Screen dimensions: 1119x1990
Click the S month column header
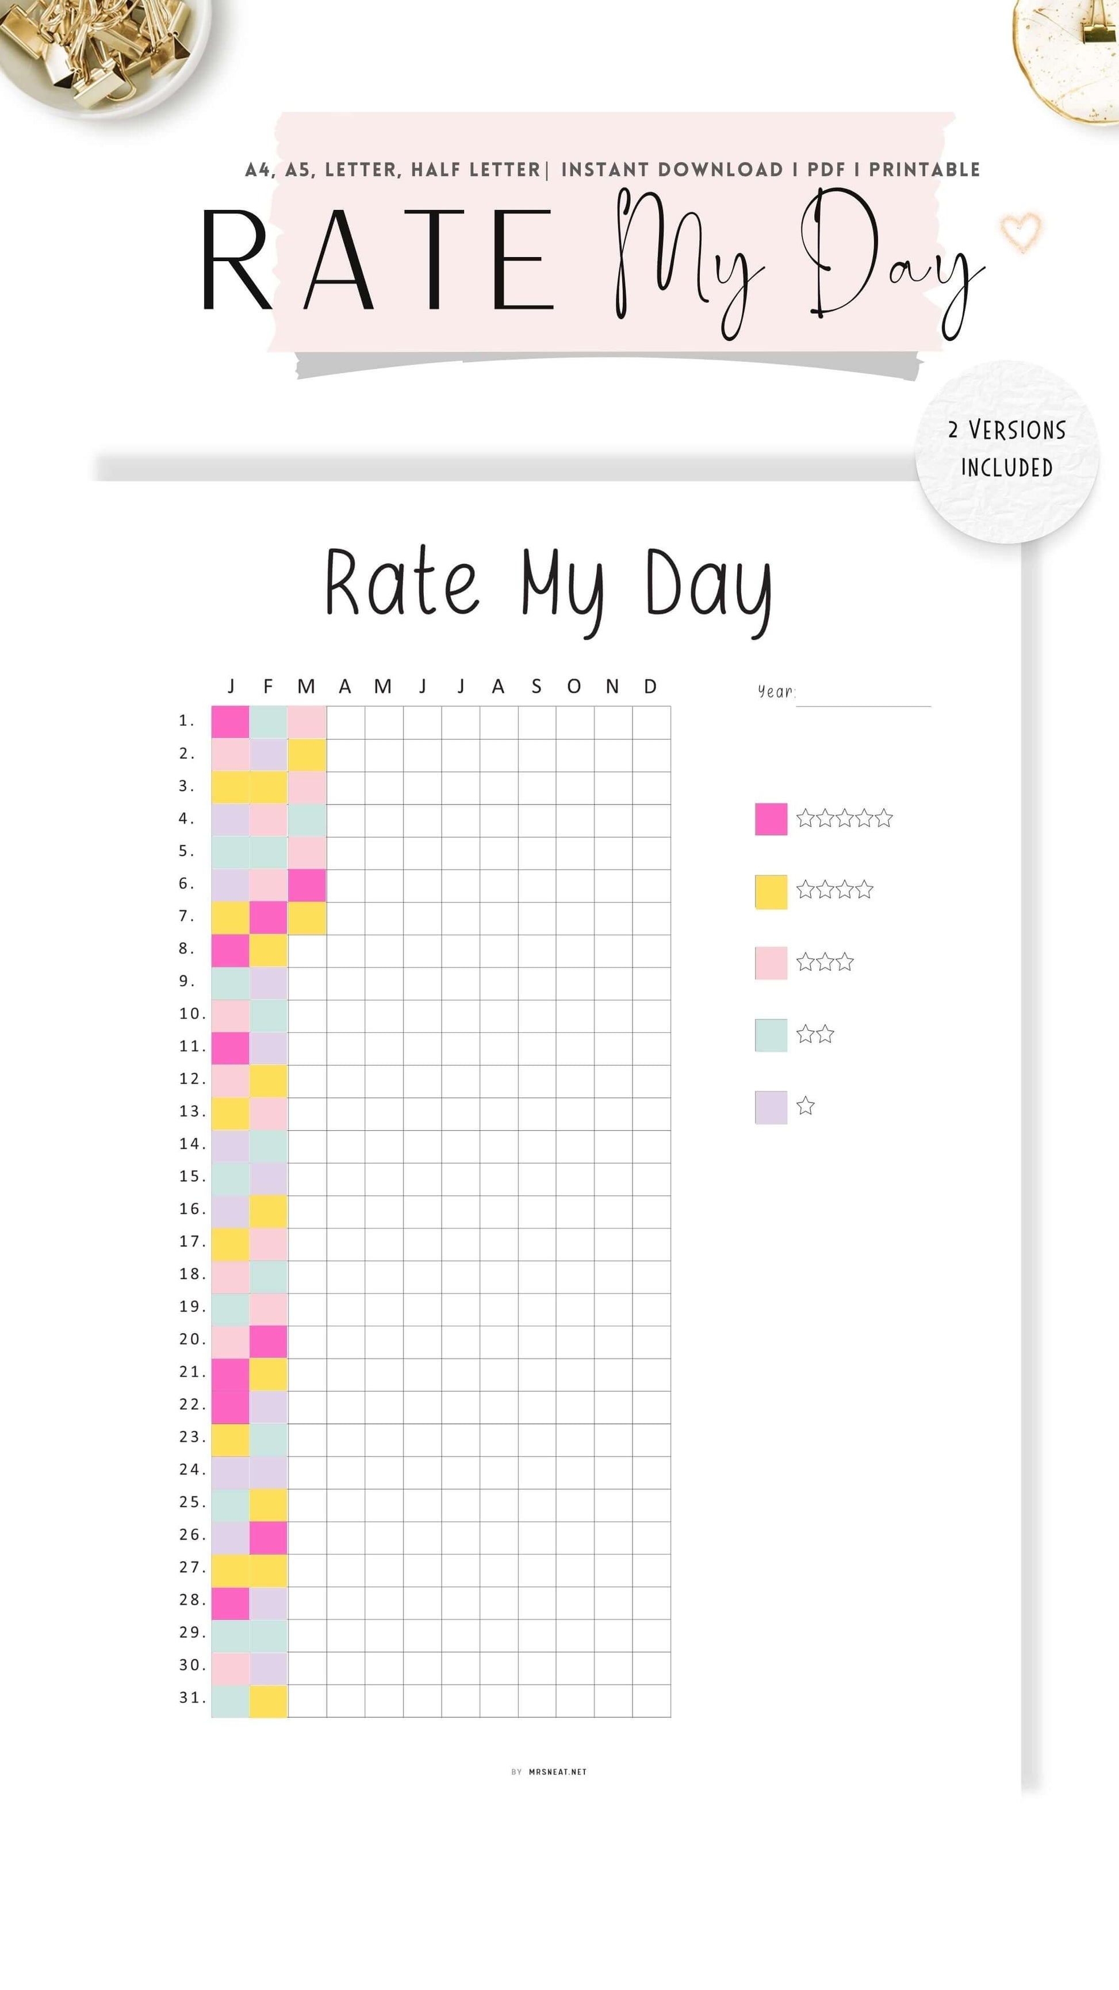coord(536,686)
